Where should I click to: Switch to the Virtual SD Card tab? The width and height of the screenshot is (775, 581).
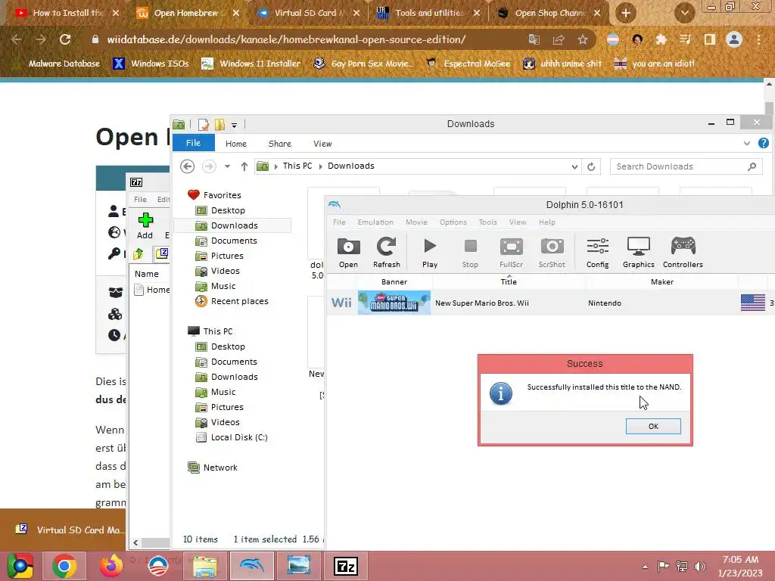307,13
